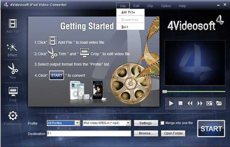
Task: Enable Merge into one file checkbox
Action: (162, 123)
